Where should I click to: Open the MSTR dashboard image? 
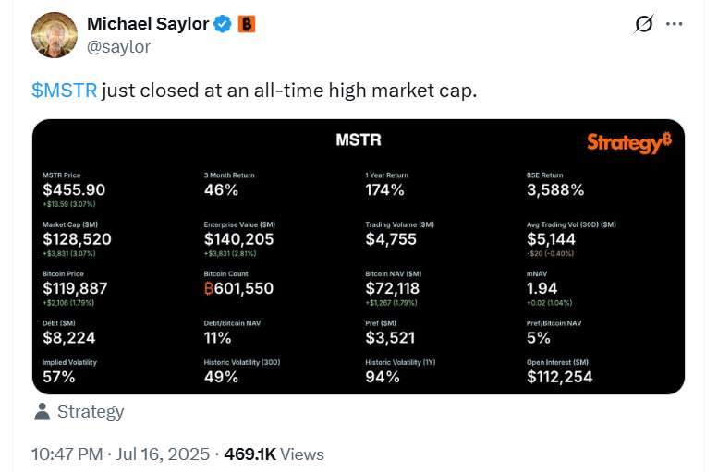tap(359, 257)
